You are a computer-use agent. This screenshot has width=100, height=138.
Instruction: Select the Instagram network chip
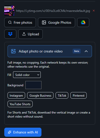coord(16,96)
